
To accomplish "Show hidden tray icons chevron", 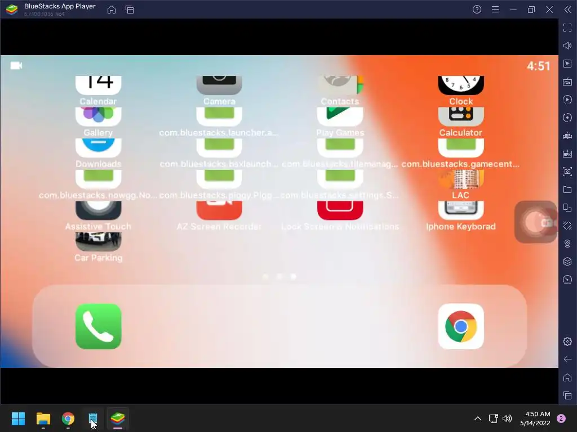I will [478, 418].
